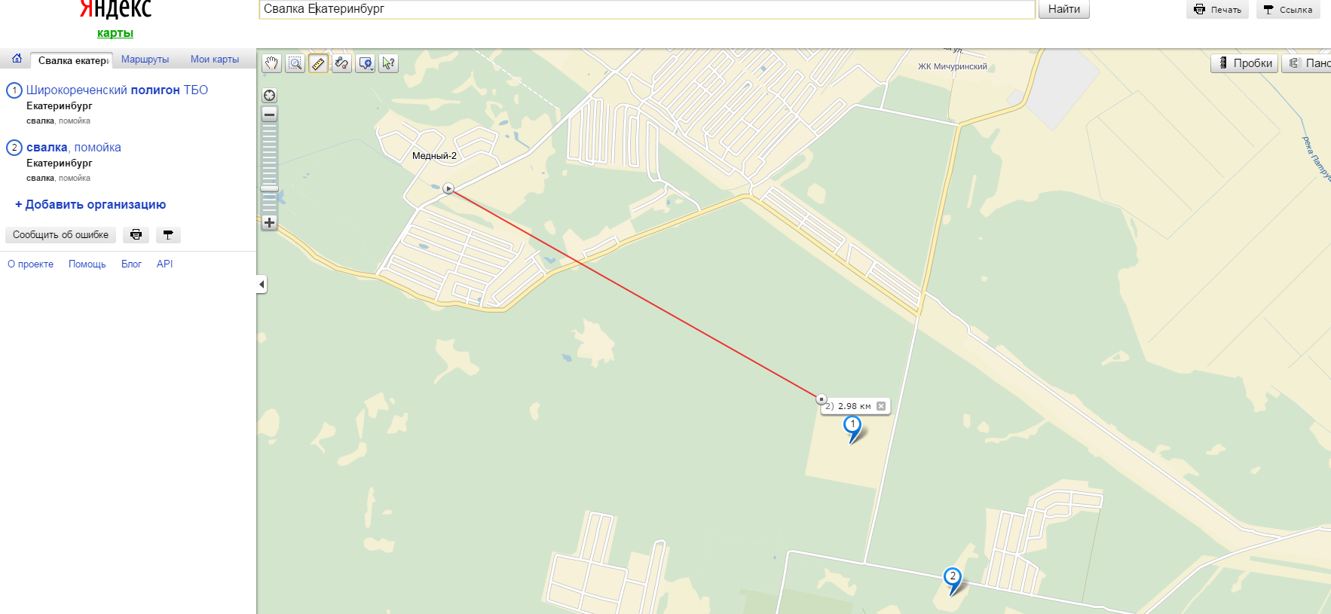Click the home icon tab

[17, 59]
